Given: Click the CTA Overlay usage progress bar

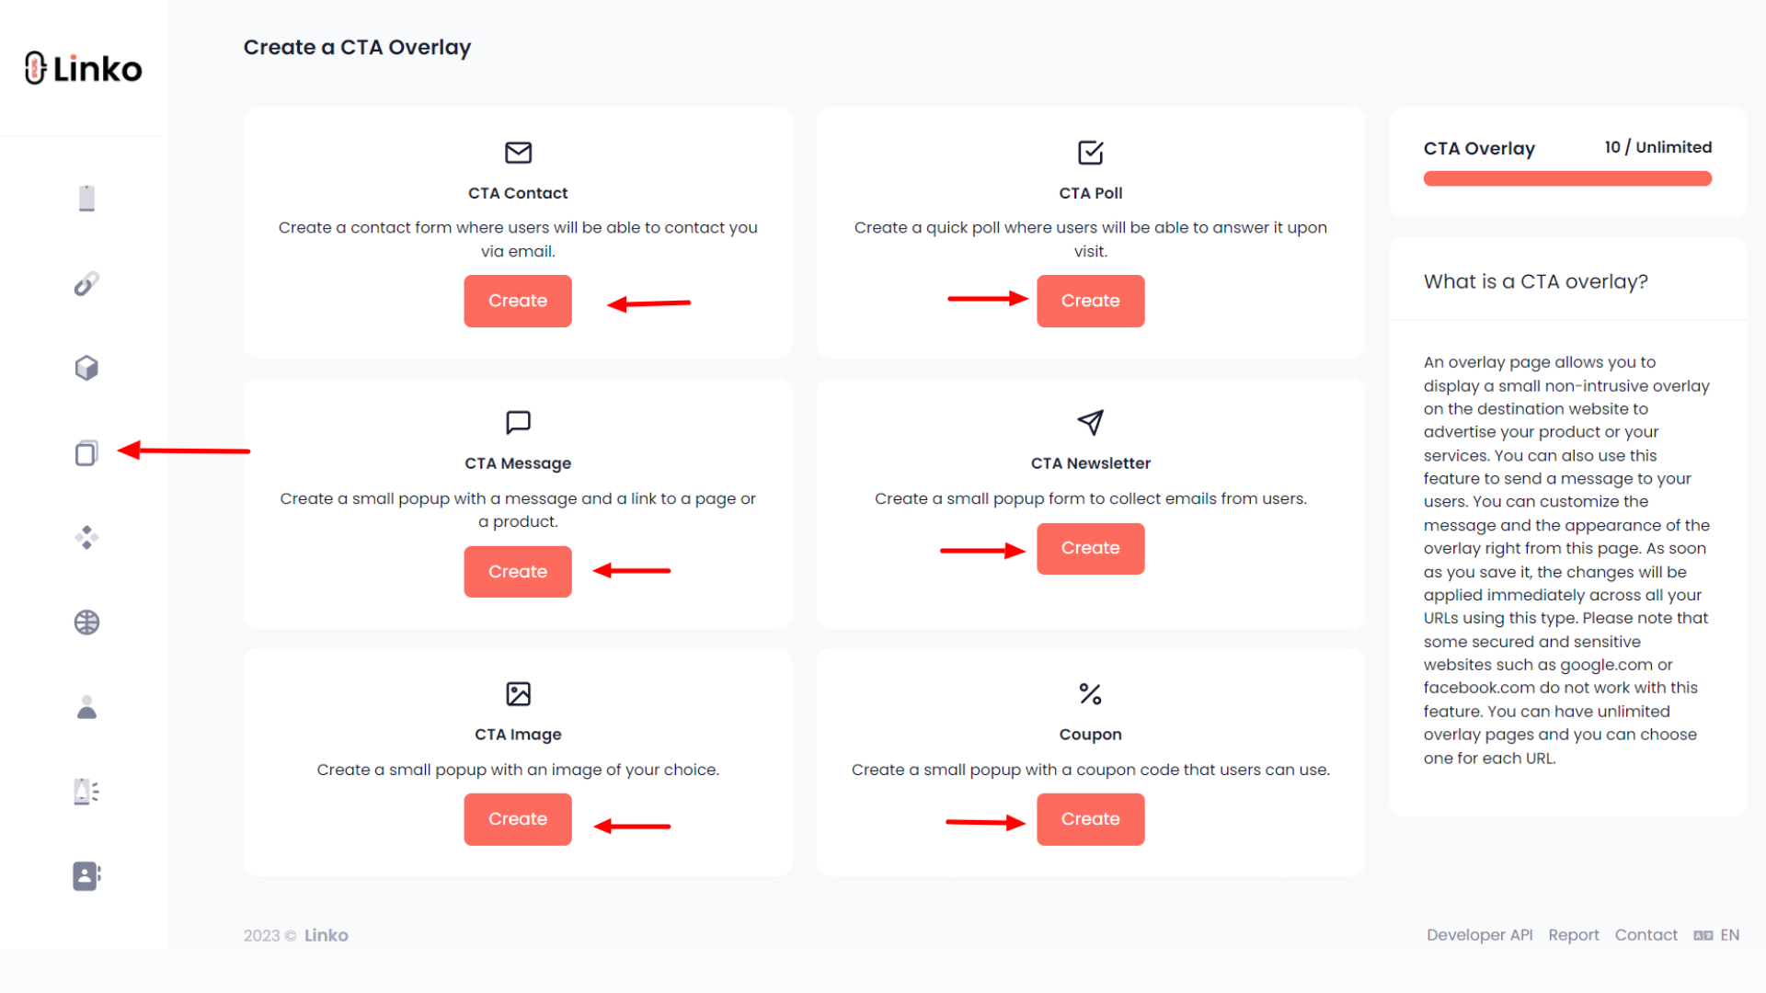Looking at the screenshot, I should point(1566,177).
